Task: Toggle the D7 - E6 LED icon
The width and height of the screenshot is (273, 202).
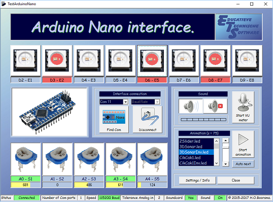Action: [x=184, y=60]
